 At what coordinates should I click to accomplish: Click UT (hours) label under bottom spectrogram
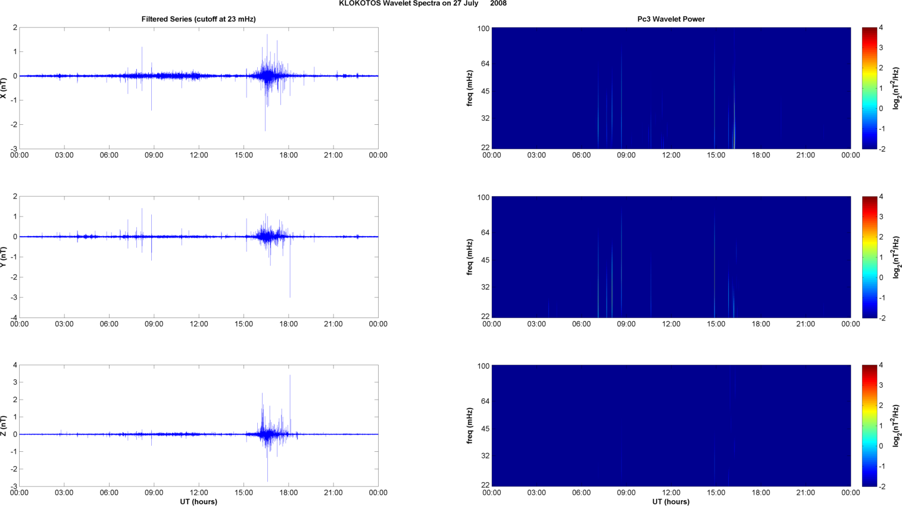click(x=670, y=501)
